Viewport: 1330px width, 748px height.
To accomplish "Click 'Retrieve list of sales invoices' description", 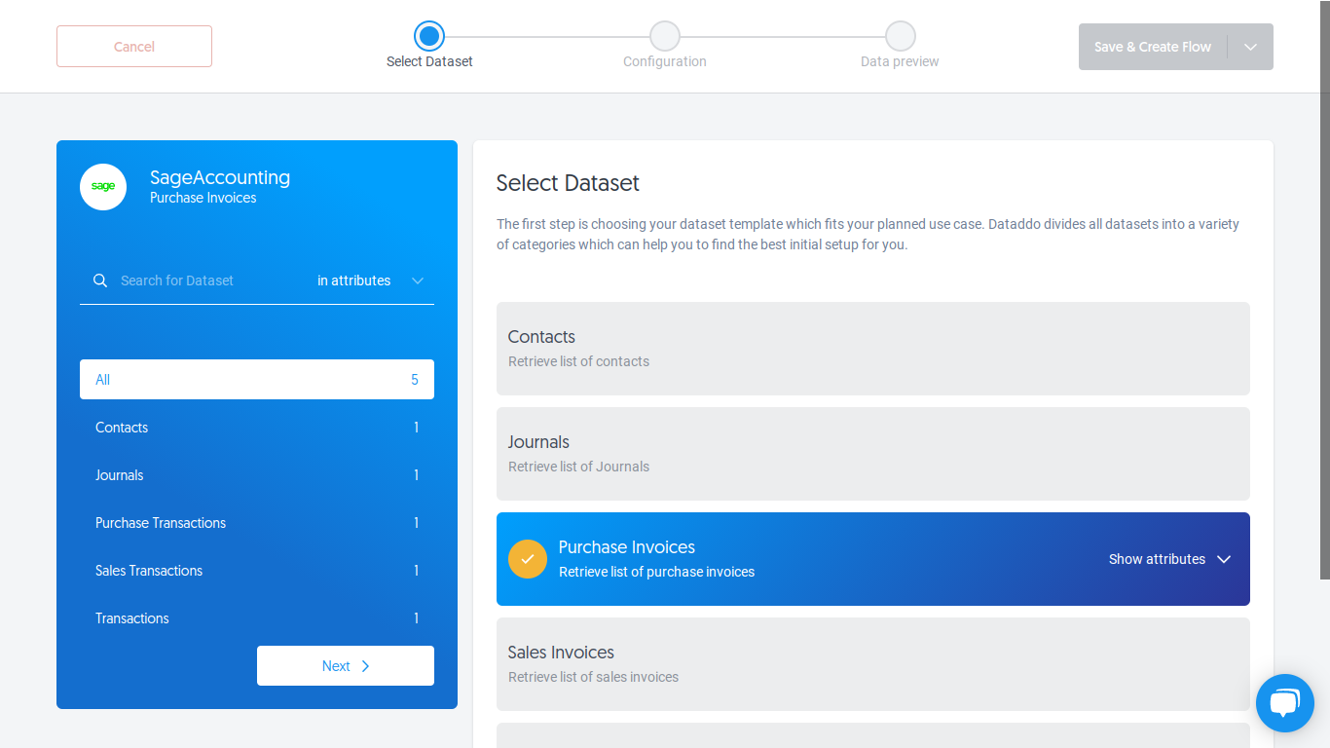I will click(593, 677).
